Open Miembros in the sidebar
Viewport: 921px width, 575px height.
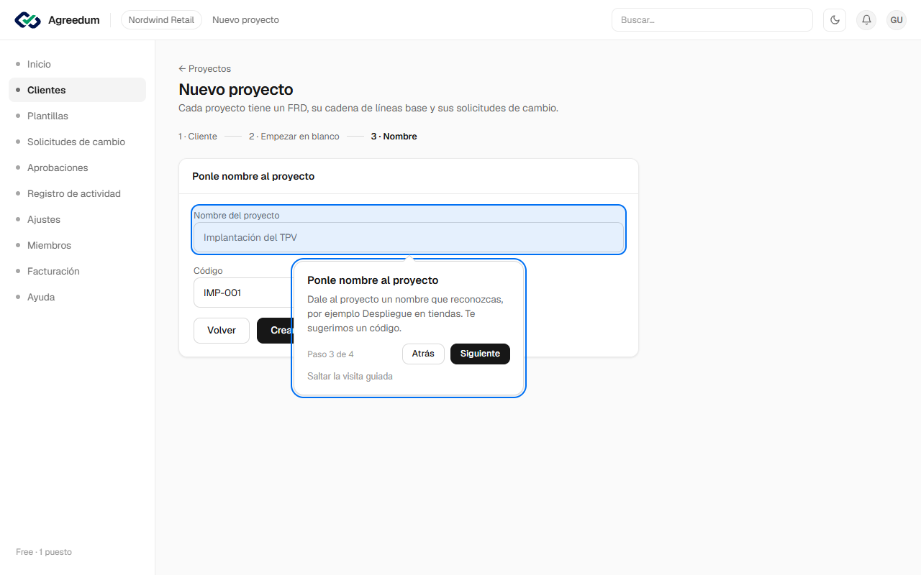pos(77,245)
